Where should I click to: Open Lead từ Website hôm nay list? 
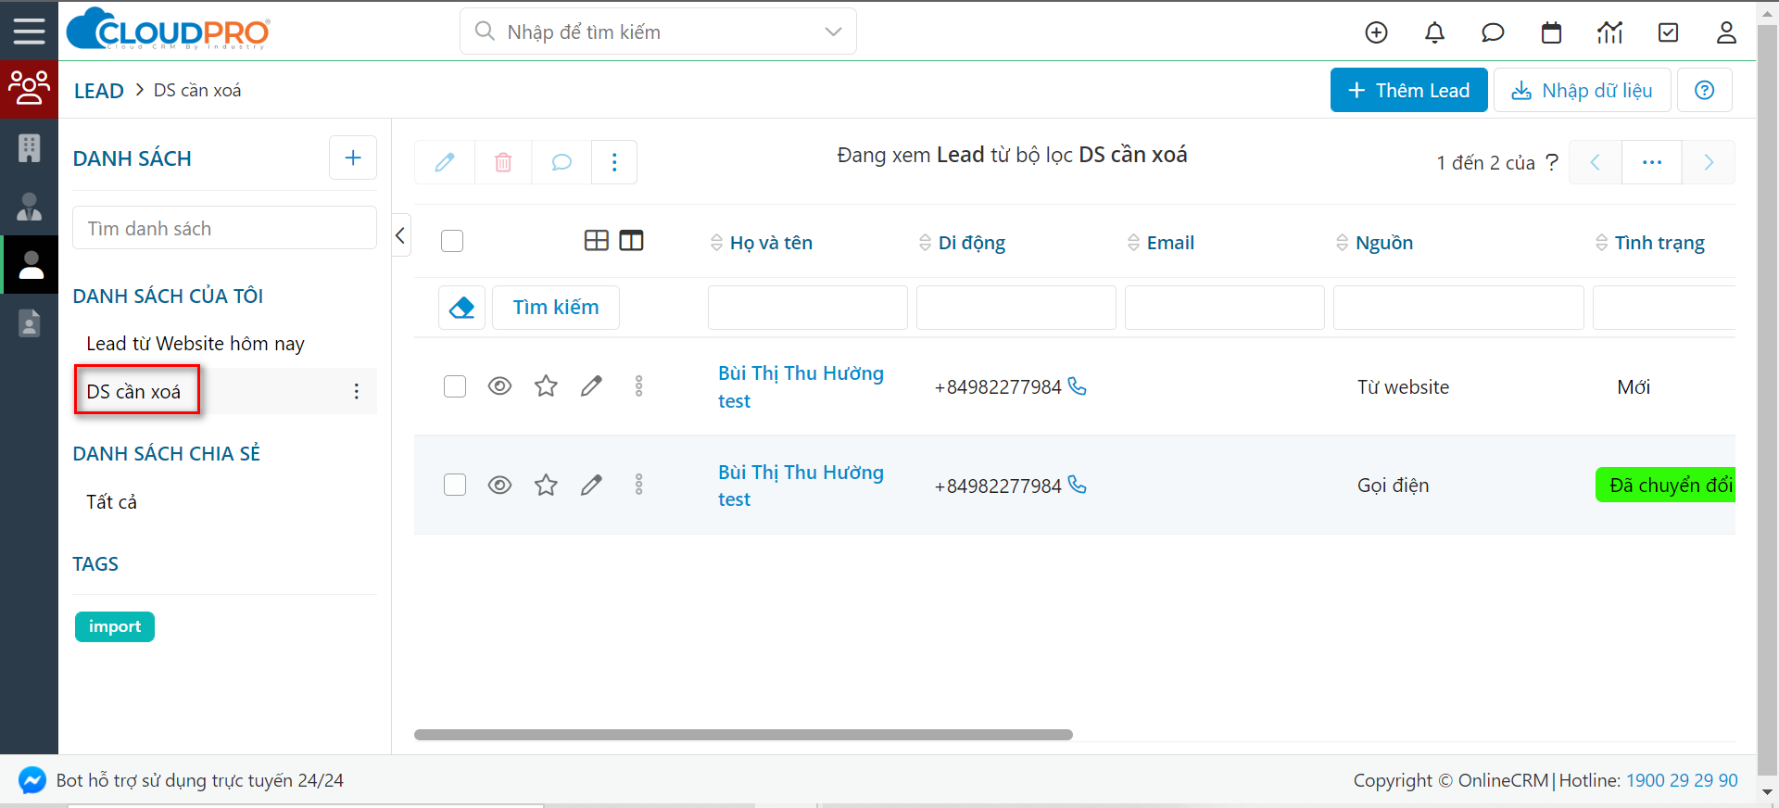coord(196,344)
